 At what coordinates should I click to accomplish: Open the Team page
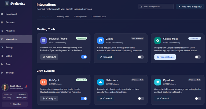click(x=16, y=64)
